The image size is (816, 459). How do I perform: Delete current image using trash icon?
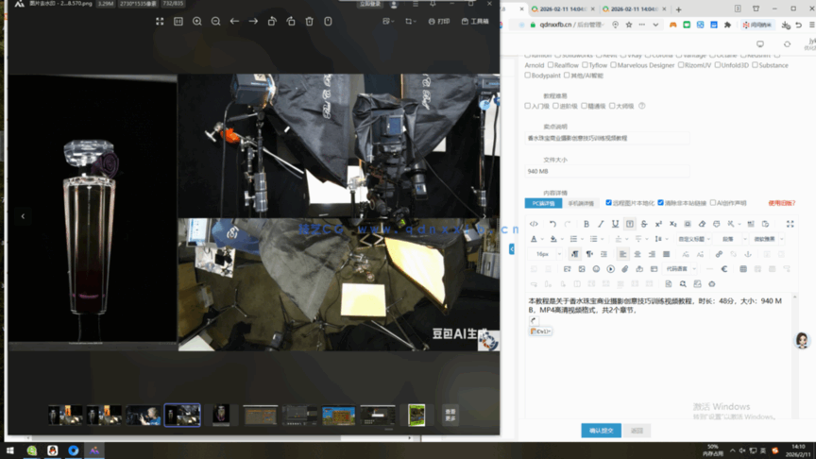point(309,22)
